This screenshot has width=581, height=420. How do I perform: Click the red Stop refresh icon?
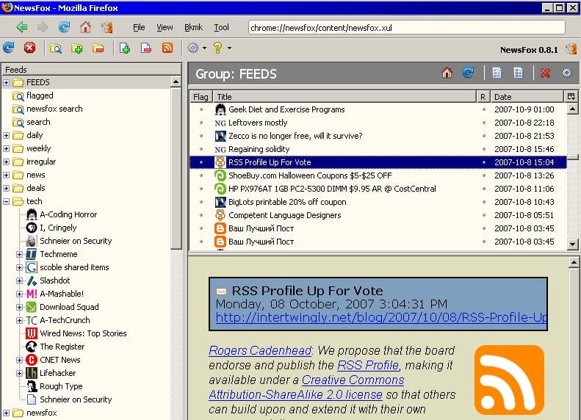coord(29,48)
